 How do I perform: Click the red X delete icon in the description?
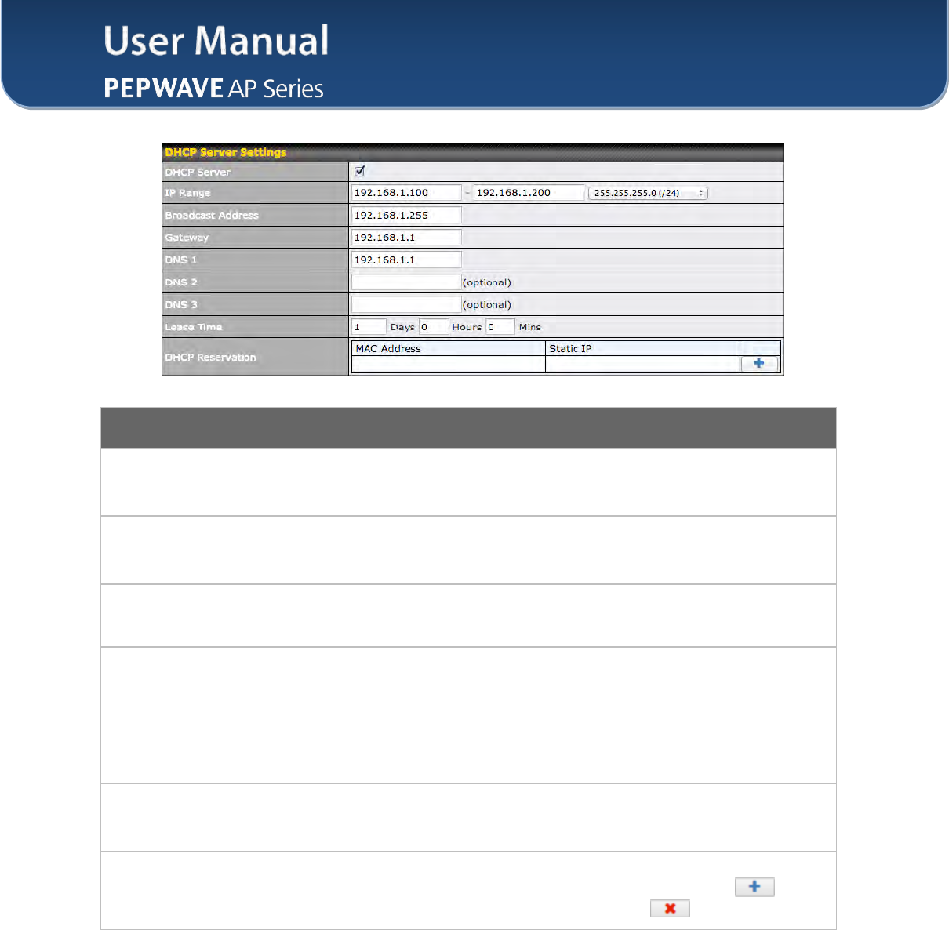670,908
